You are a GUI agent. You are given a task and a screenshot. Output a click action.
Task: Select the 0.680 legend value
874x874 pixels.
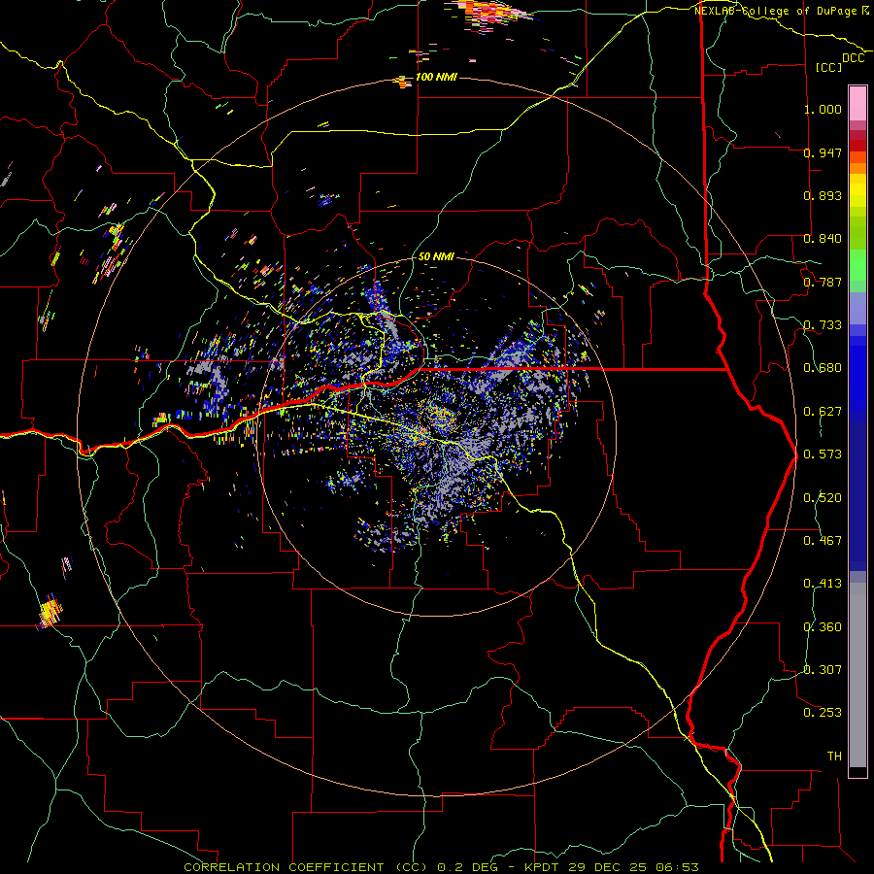pos(823,368)
